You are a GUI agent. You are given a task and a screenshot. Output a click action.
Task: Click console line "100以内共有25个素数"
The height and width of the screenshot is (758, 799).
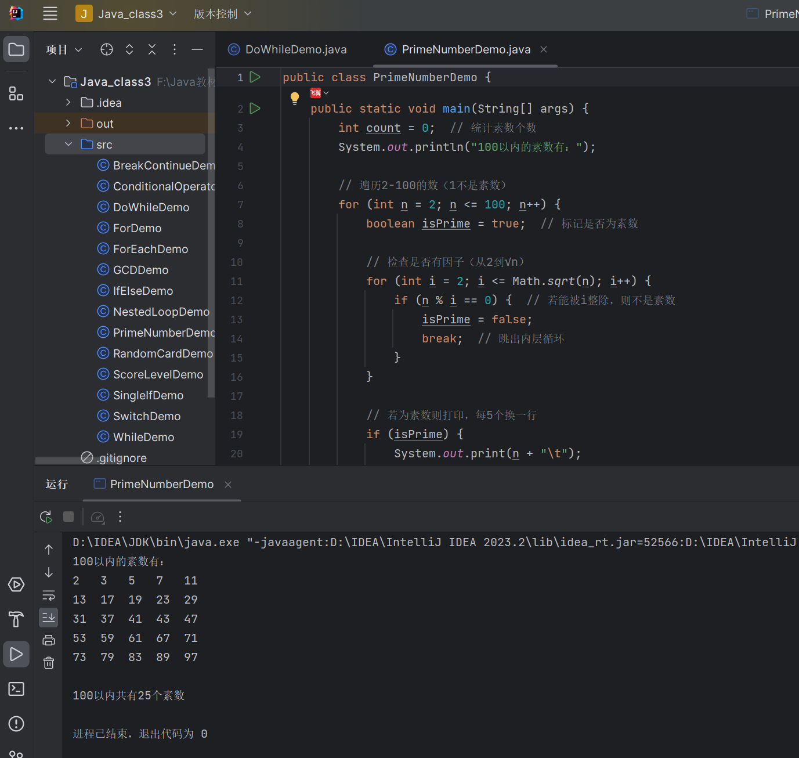click(x=128, y=695)
